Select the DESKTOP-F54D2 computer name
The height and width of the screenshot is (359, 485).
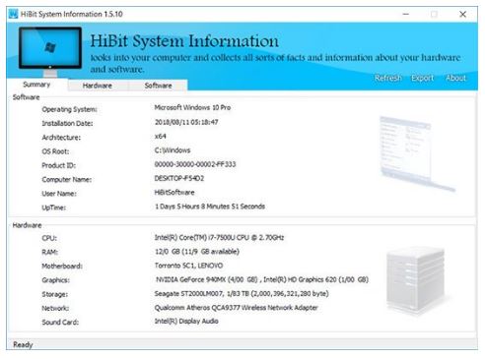(x=179, y=178)
